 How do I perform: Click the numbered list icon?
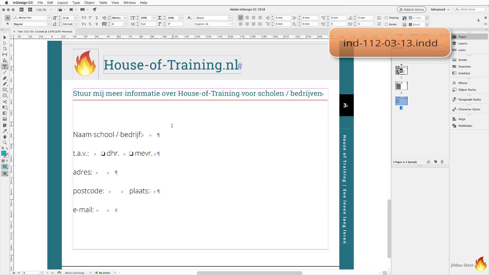click(379, 24)
